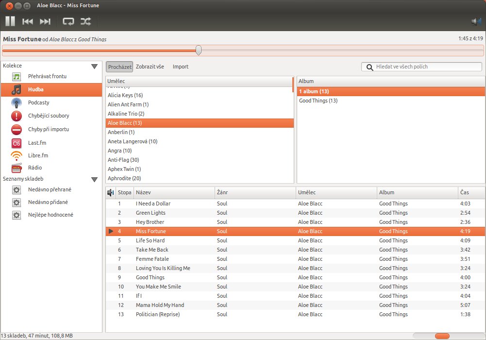486x340 pixels.
Task: Click the song position slider handle
Action: 199,50
